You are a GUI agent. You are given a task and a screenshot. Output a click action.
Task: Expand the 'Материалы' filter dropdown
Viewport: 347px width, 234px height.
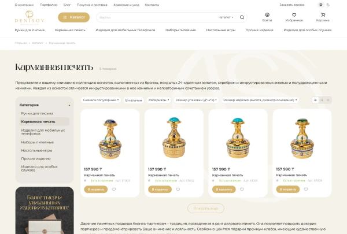tap(158, 100)
